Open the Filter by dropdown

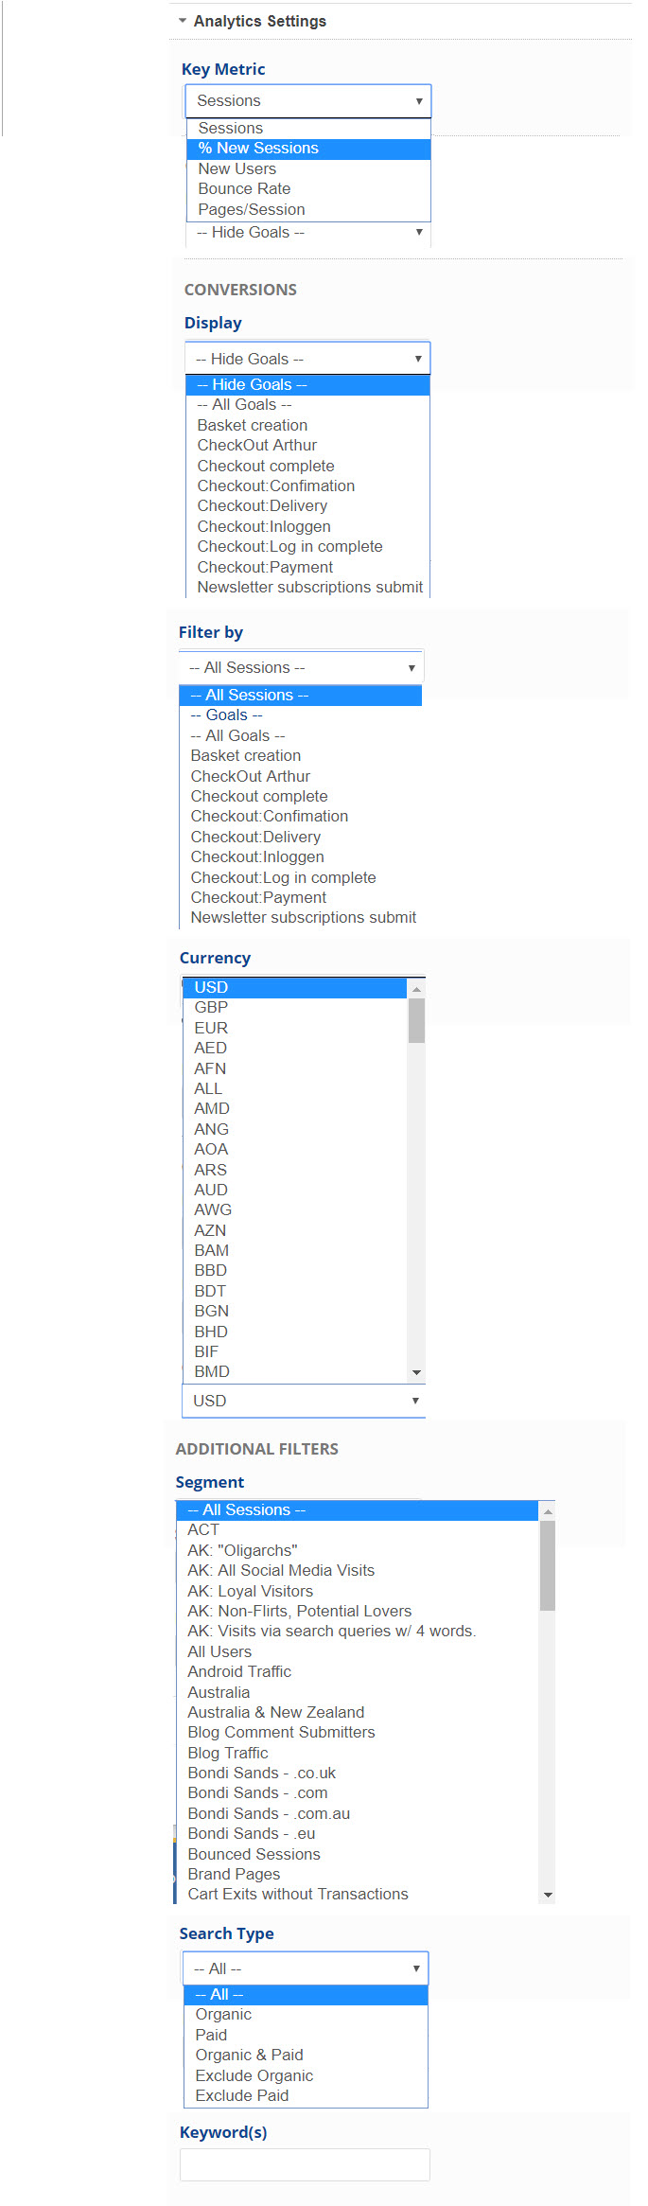301,668
